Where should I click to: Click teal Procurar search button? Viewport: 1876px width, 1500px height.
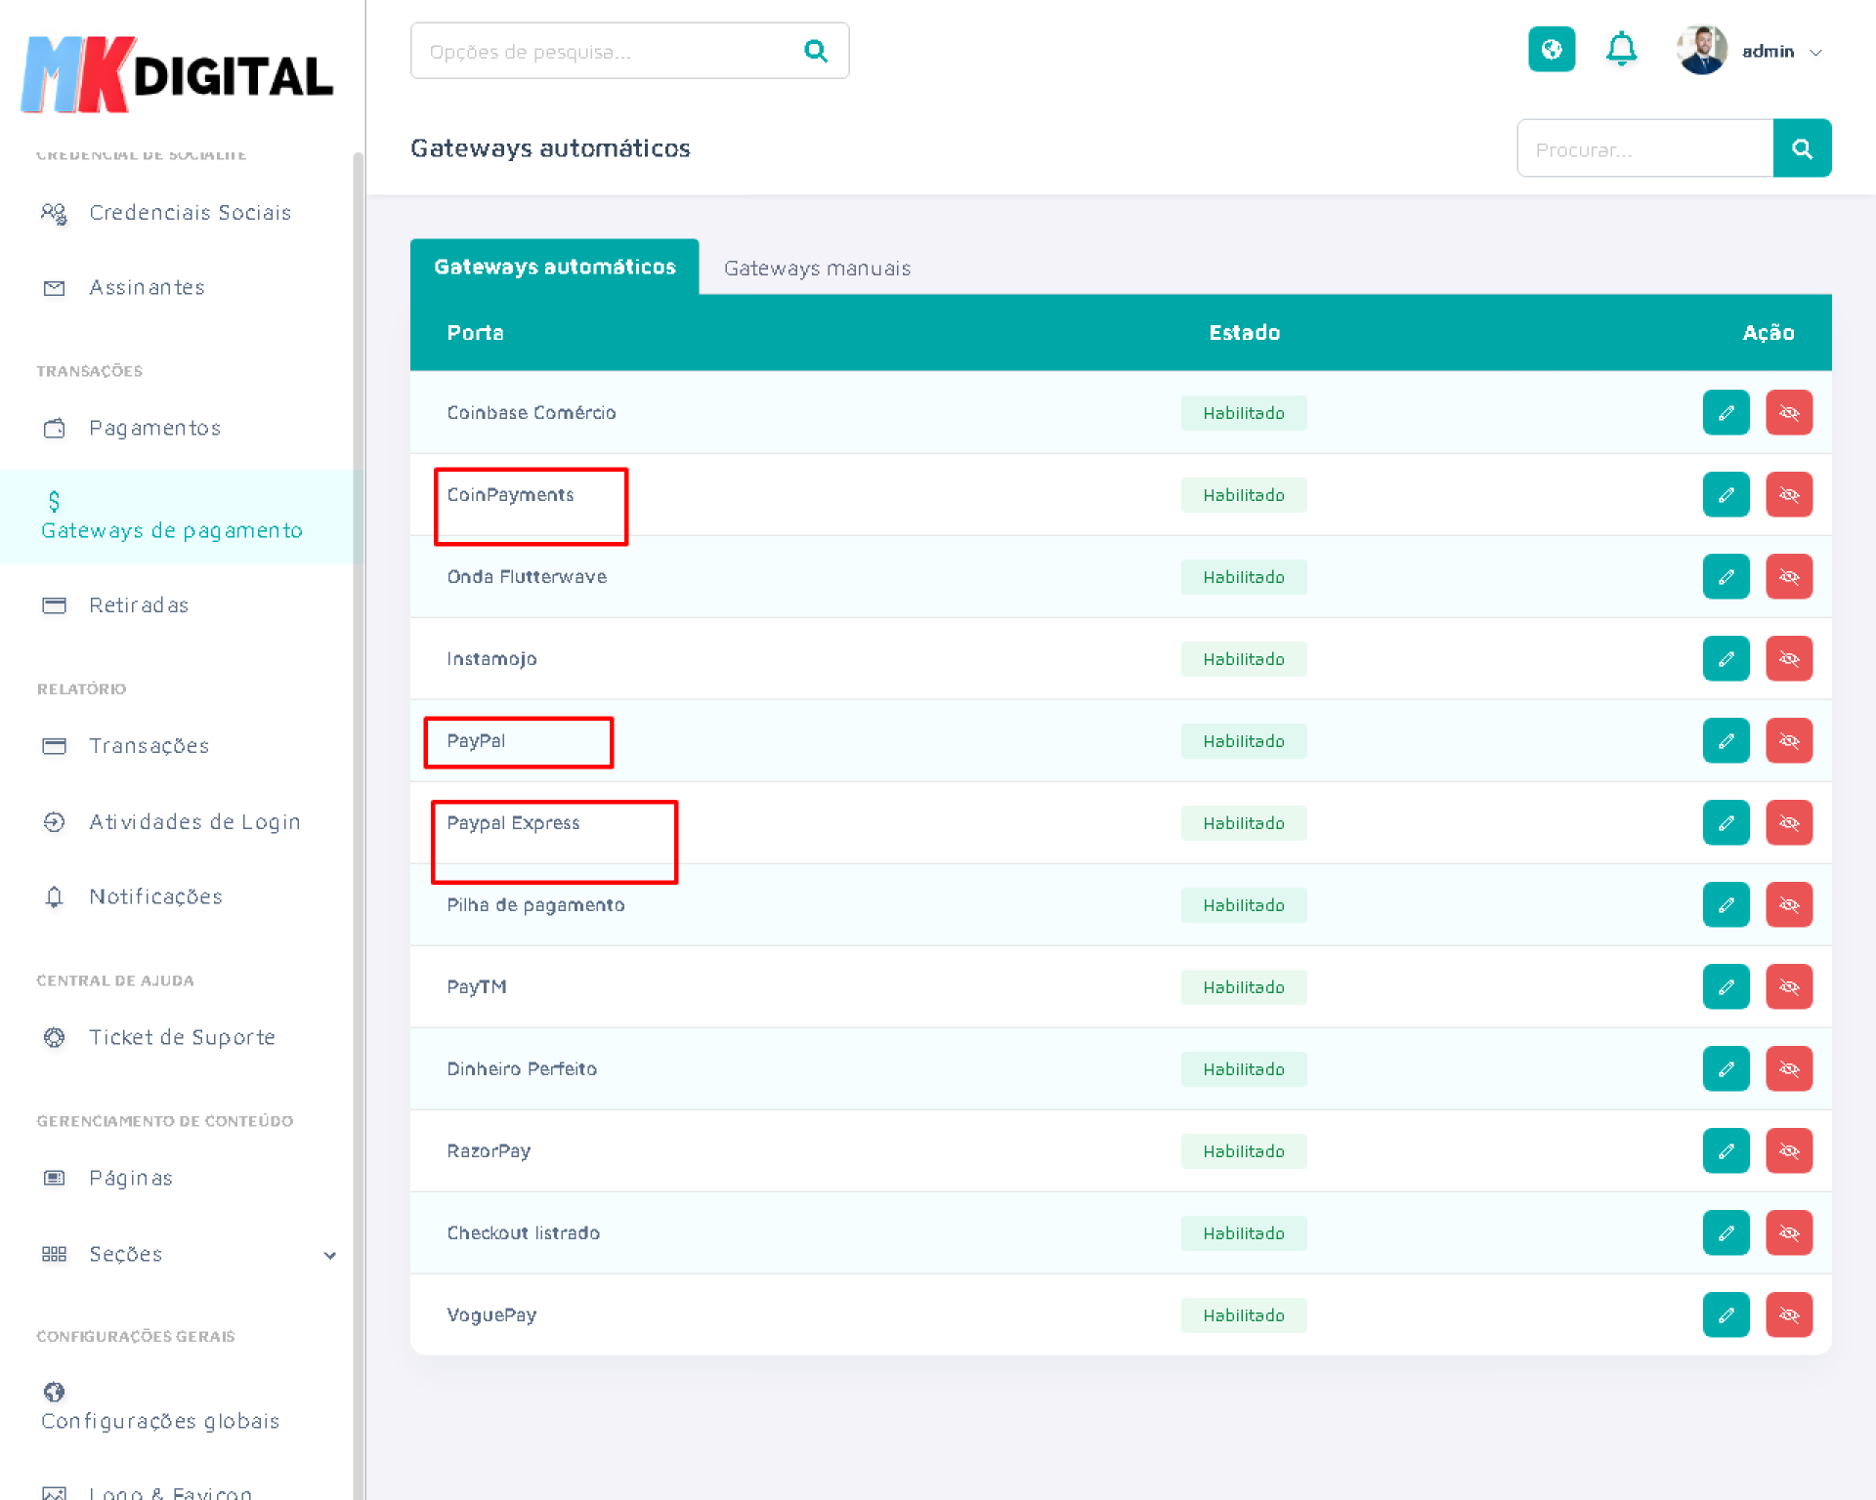click(x=1802, y=148)
